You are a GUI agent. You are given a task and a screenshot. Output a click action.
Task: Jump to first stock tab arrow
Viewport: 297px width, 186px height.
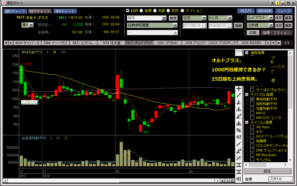tap(6, 43)
